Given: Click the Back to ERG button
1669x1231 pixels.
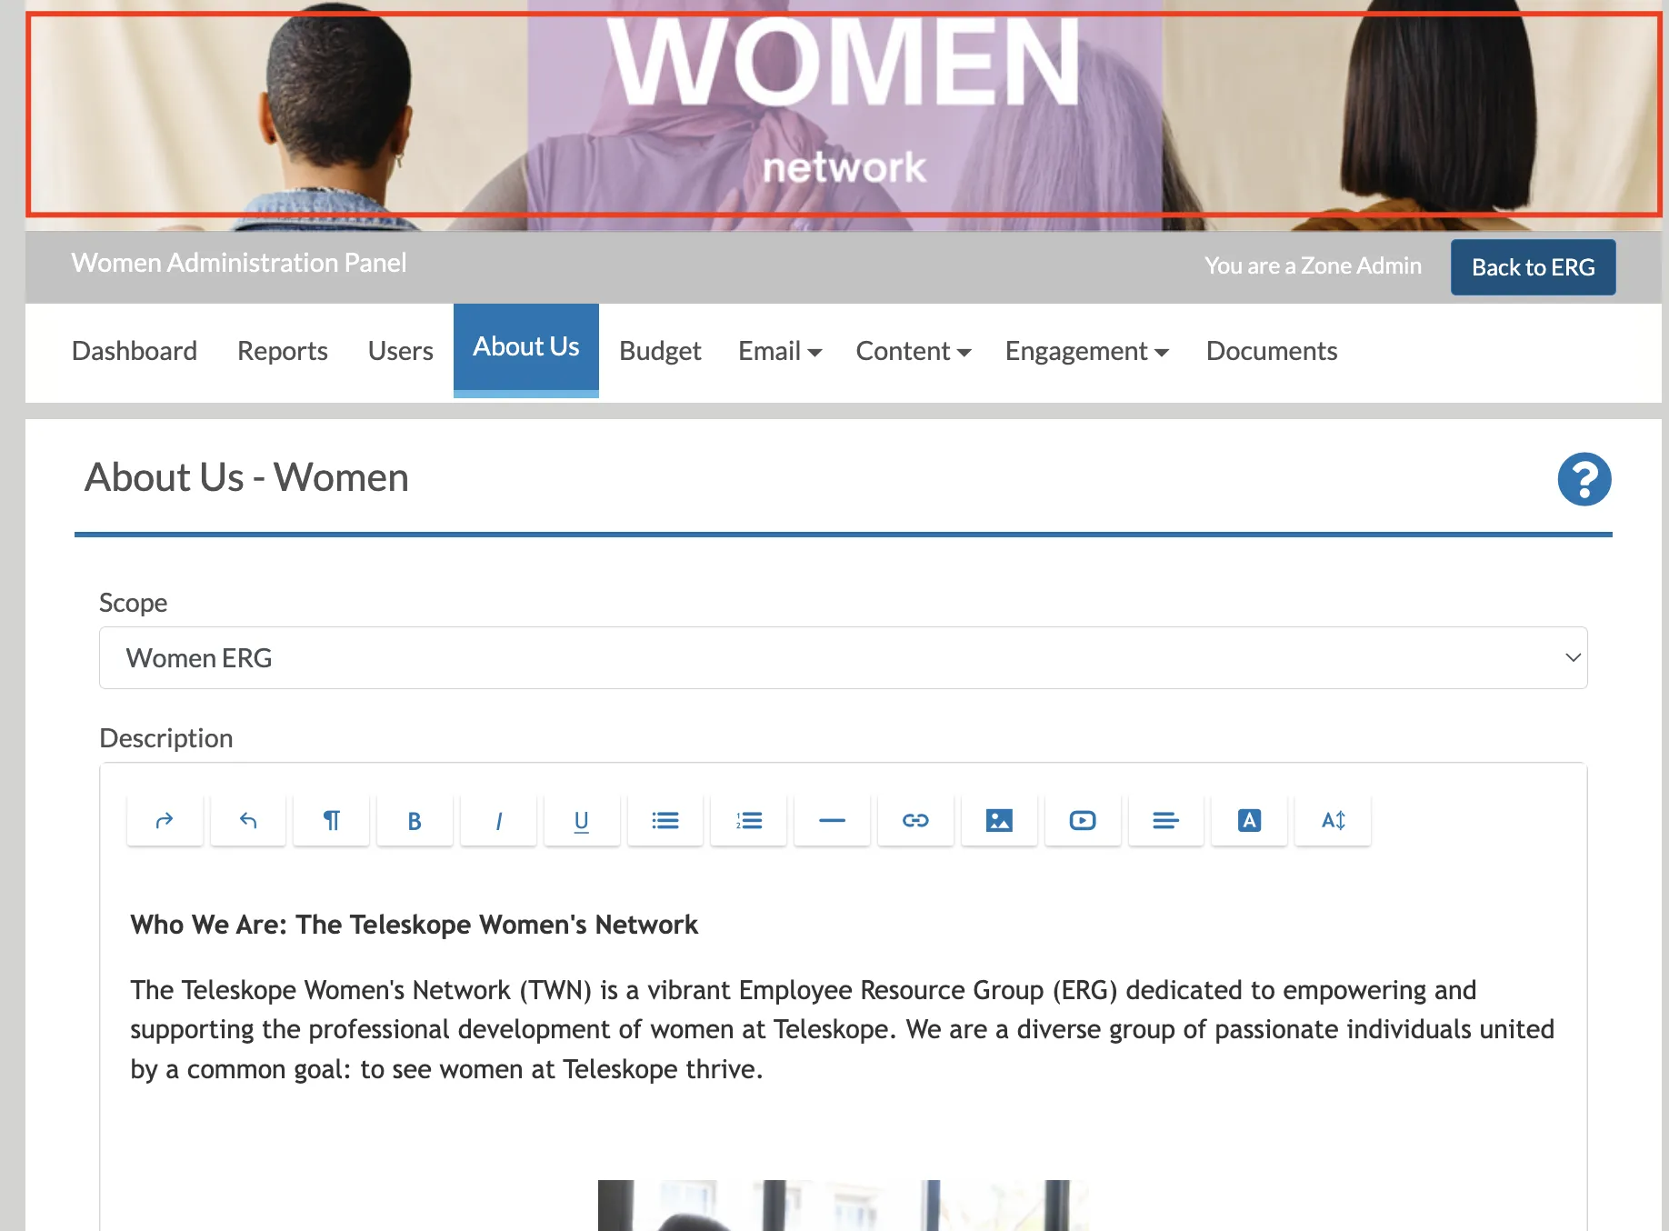Looking at the screenshot, I should click(x=1533, y=267).
